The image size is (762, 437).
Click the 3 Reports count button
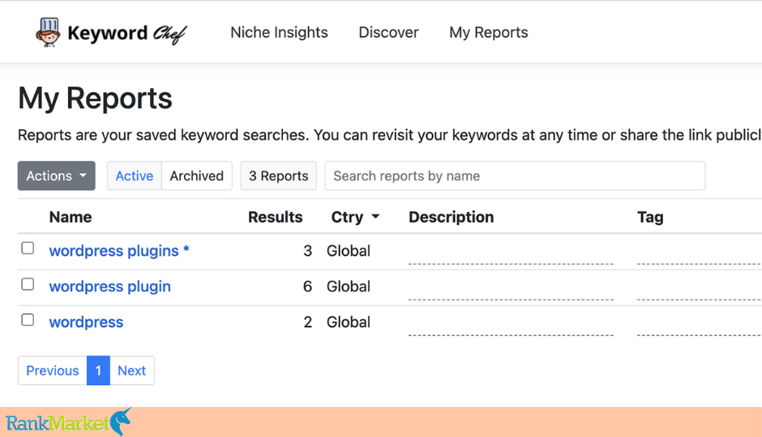coord(279,176)
